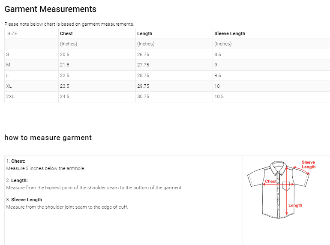
Task: Select the sleeve length value 9.5
Action: [x=217, y=75]
